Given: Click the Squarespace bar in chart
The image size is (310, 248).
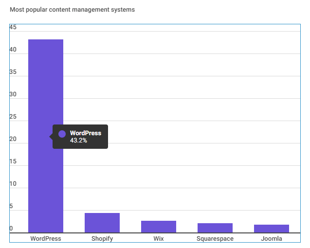Looking at the screenshot, I should [x=215, y=228].
